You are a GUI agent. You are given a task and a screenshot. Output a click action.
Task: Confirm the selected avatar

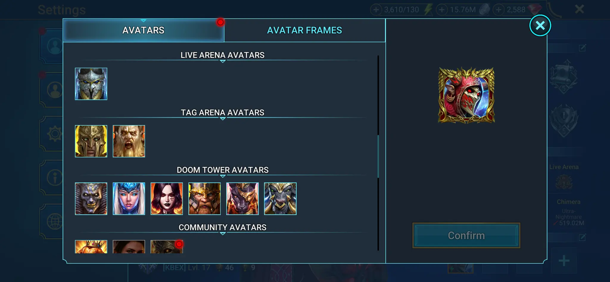pos(466,235)
